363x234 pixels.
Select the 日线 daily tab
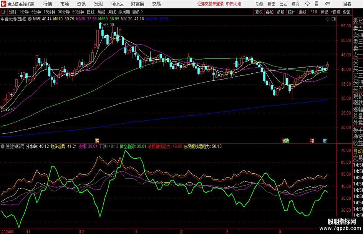(x=91, y=12)
